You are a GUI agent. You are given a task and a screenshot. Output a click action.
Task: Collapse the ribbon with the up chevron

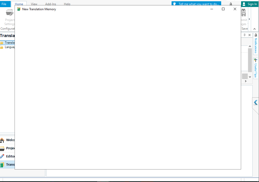click(x=255, y=29)
